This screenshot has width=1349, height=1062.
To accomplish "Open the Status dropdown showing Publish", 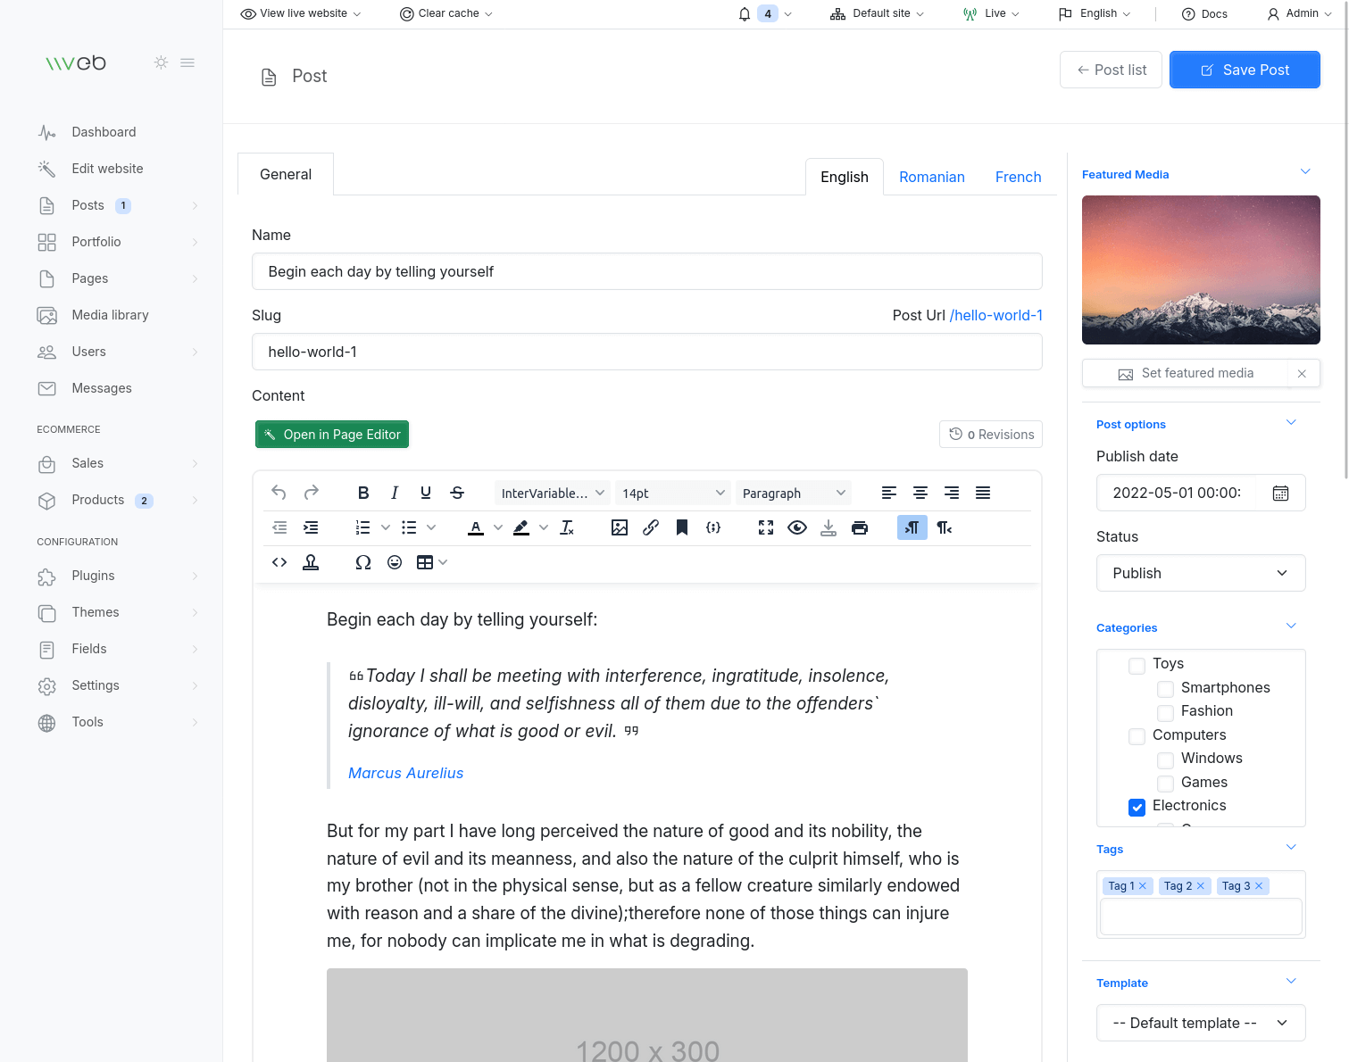I will click(1200, 573).
